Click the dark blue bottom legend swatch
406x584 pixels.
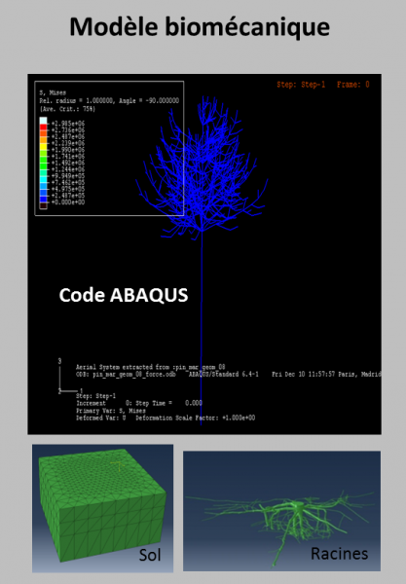pos(43,200)
